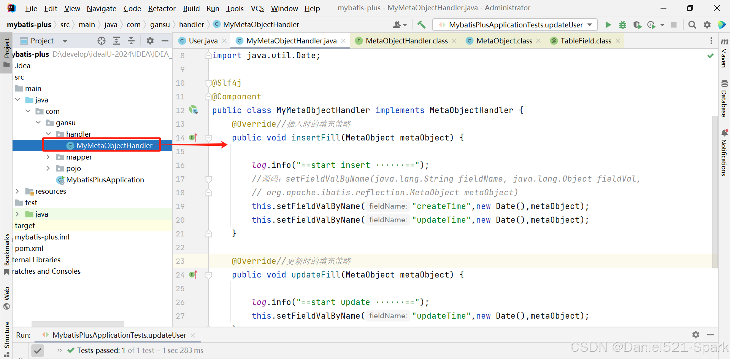Click the gansu breadcrumb in navigation bar
This screenshot has width=730, height=359.
click(160, 24)
